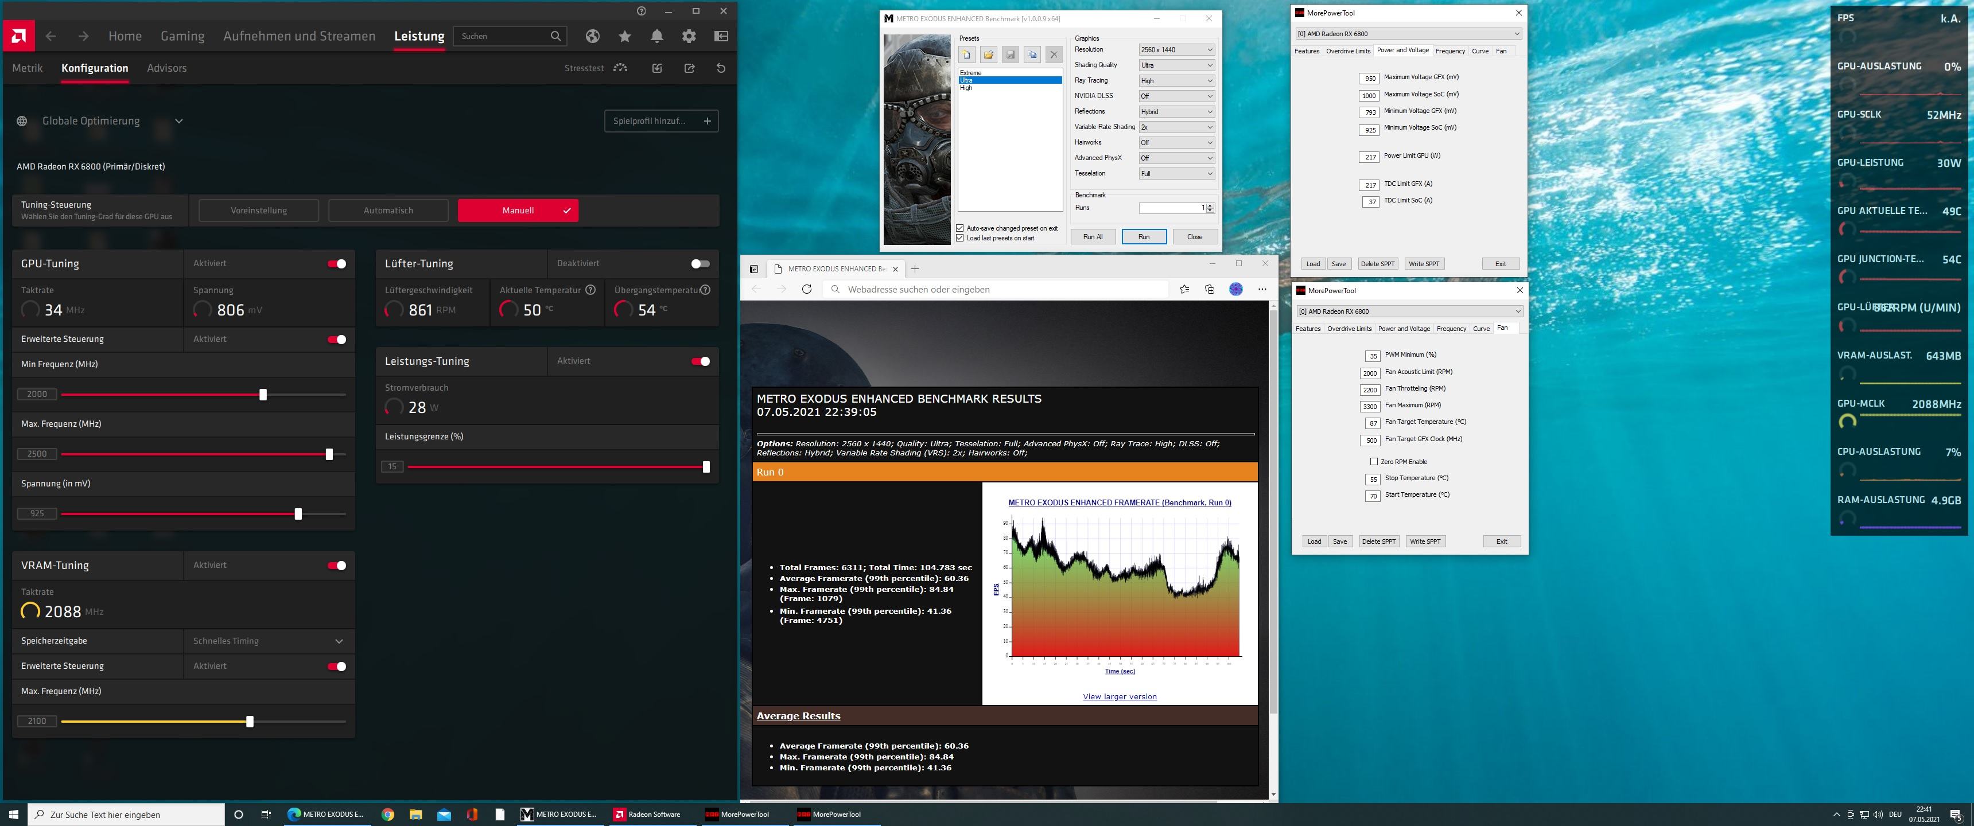Enable Lüfter-Tuning switch
1974x826 pixels.
(700, 264)
